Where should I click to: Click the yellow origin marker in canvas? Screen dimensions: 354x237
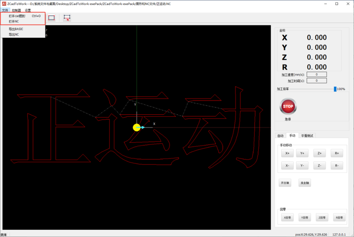137,127
